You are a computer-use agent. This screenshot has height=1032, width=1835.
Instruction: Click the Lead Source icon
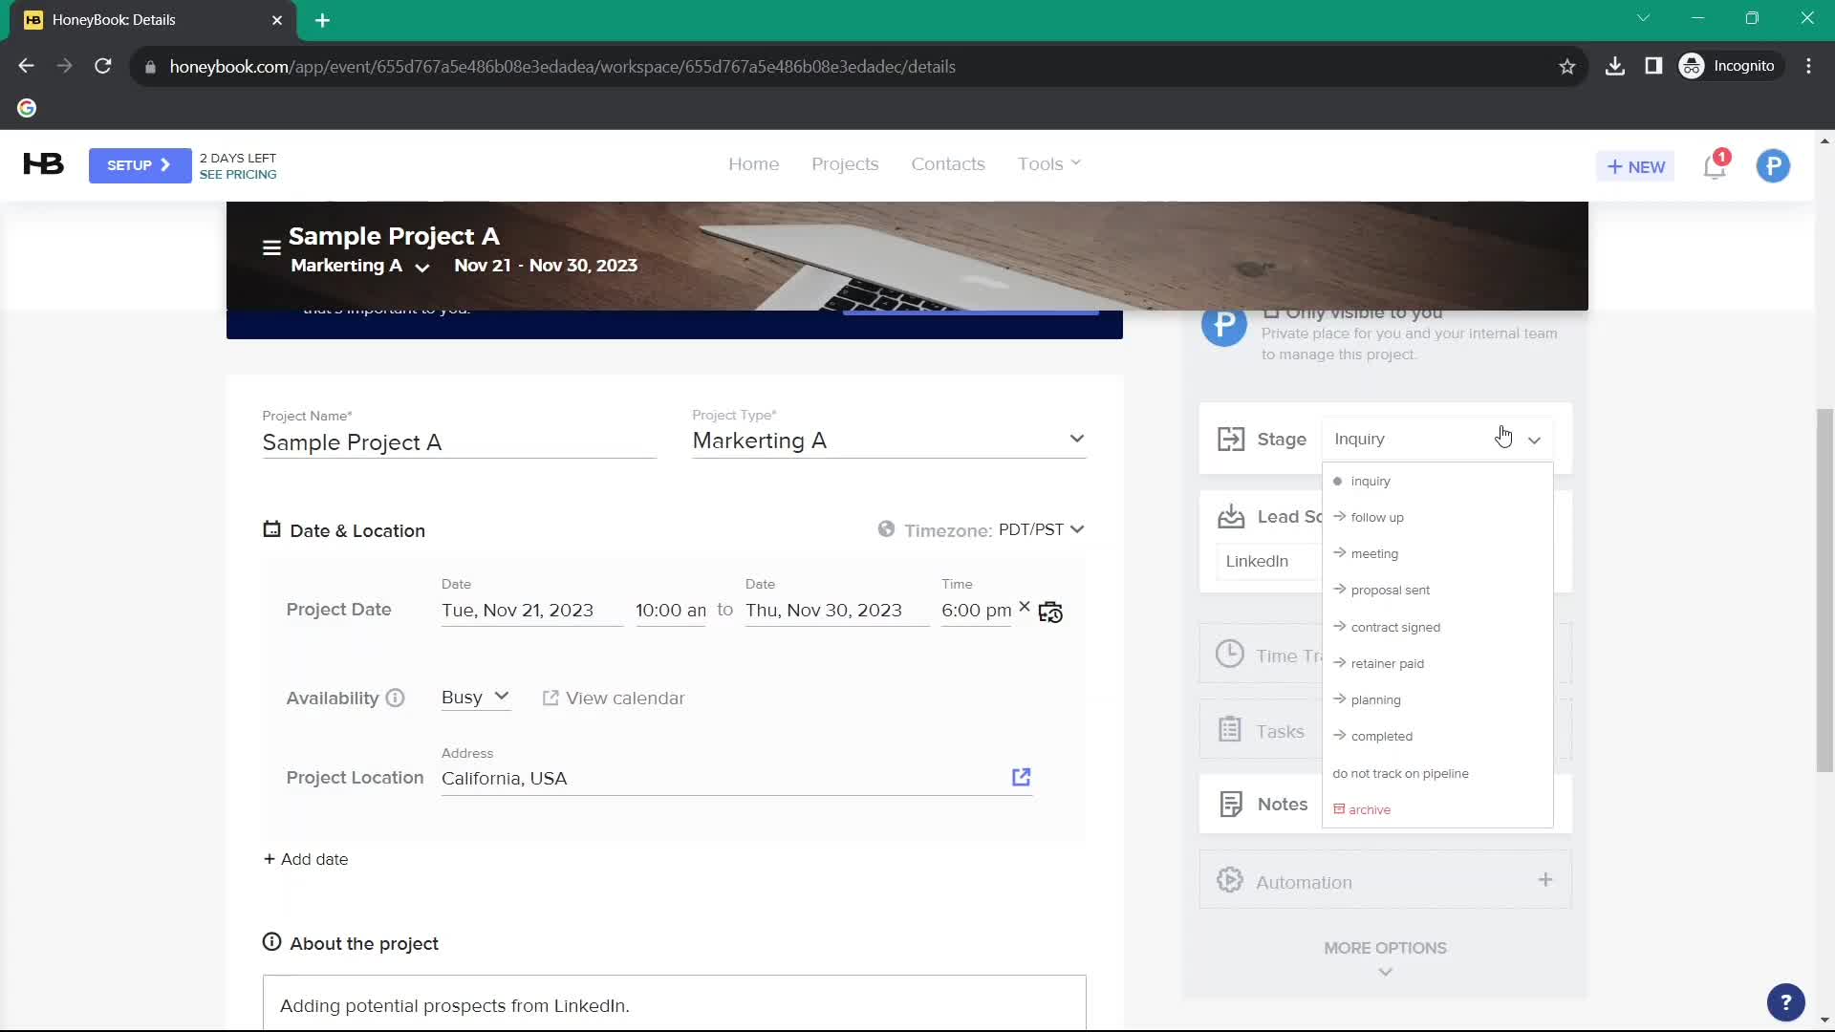coord(1231,515)
